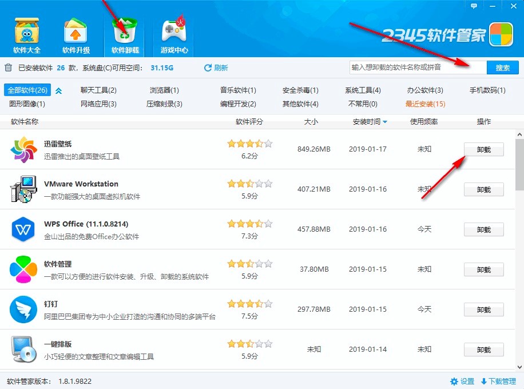Open 设置 via the gear icon
This screenshot has height=389, width=524.
click(x=454, y=382)
